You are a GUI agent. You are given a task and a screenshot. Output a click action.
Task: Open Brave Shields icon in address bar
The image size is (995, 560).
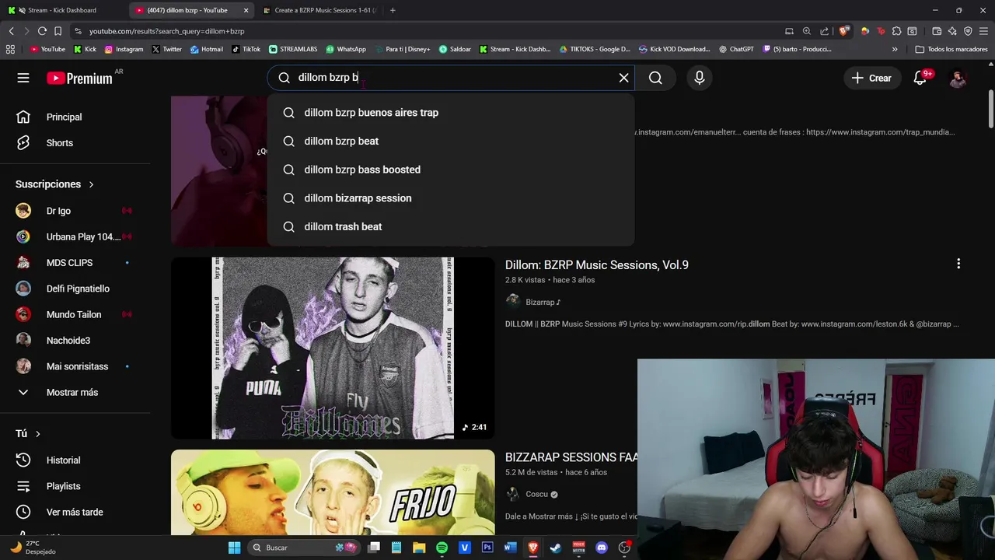[844, 31]
